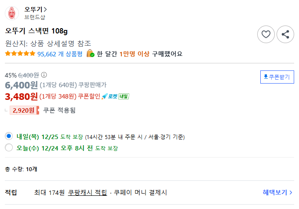
Task: Click the product title 오뚜기 스낵면 108g
Action: [x=36, y=31]
